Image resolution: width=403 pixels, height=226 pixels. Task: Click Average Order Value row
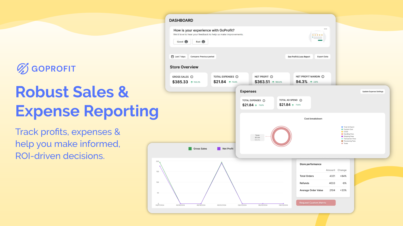tap(323, 190)
